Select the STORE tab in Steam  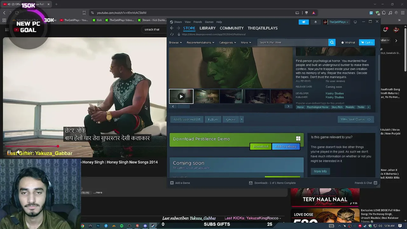click(x=189, y=28)
